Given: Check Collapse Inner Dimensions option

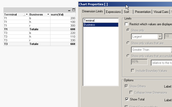Looking at the screenshot, I should coord(131,93).
